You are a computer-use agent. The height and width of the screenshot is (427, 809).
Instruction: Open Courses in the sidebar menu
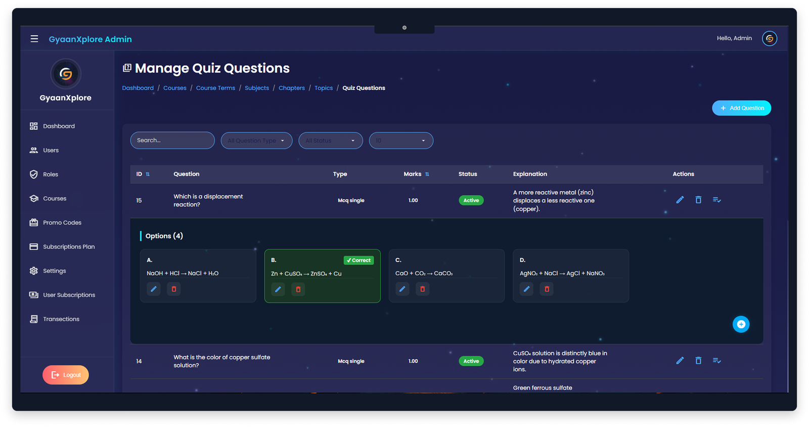pyautogui.click(x=55, y=198)
